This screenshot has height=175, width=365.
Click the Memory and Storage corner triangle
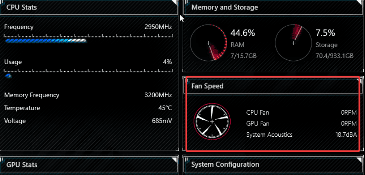(359, 2)
